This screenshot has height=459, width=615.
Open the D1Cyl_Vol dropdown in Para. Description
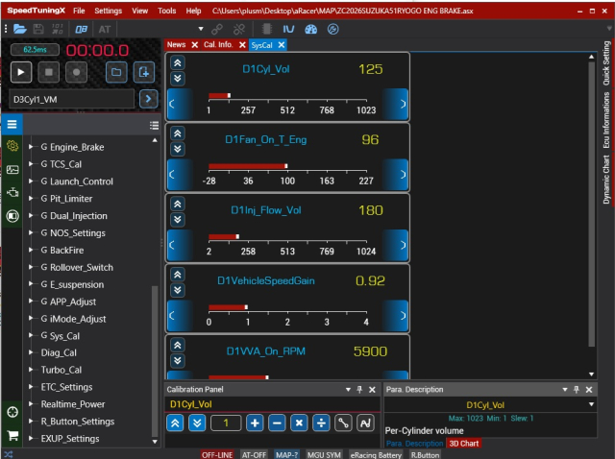coord(591,404)
